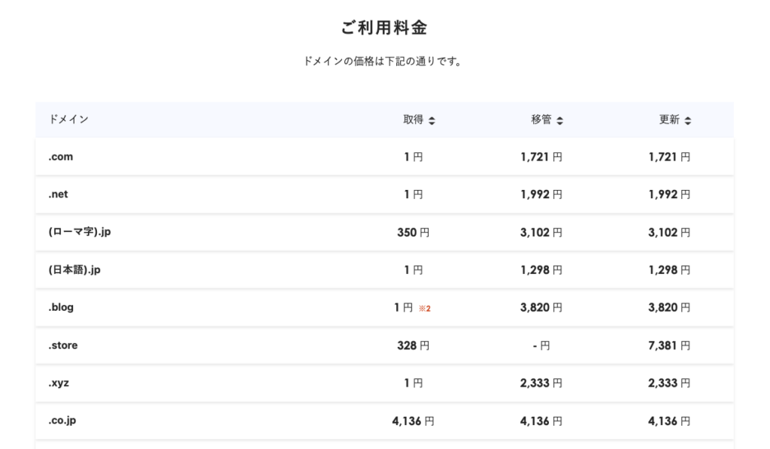The image size is (770, 449).
Task: Click the ※2 footnote marker for .blog
Action: point(425,308)
